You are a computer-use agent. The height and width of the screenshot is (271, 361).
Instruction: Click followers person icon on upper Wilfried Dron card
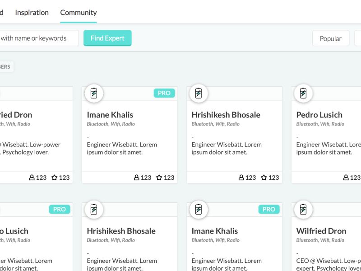click(x=32, y=178)
